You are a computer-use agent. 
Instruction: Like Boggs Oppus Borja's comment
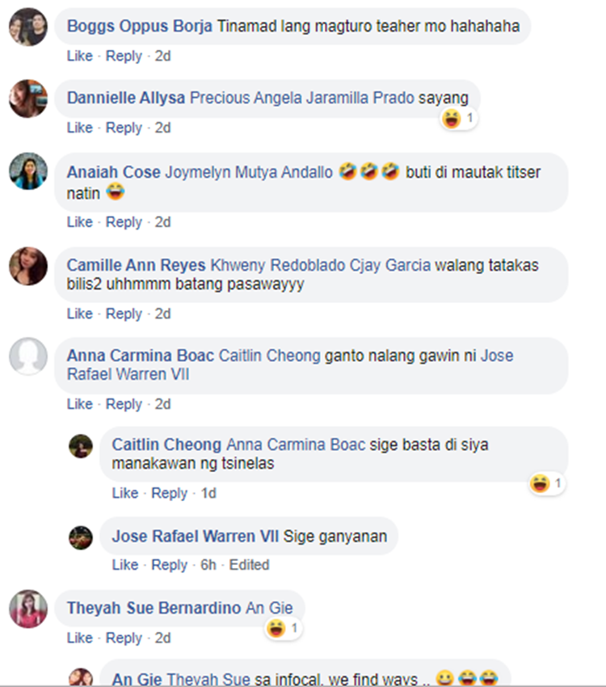(80, 56)
